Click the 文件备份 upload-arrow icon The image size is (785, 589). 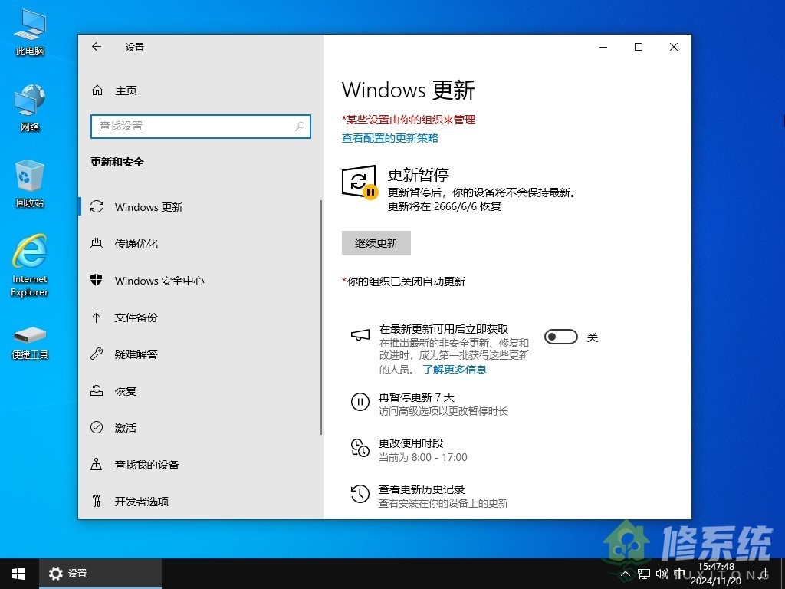97,317
